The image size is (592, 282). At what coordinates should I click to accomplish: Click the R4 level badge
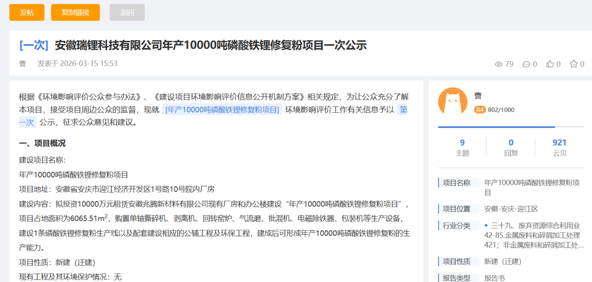[479, 110]
